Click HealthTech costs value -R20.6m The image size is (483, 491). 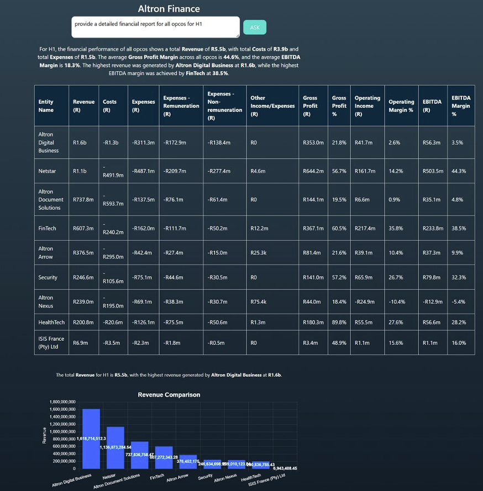[113, 322]
